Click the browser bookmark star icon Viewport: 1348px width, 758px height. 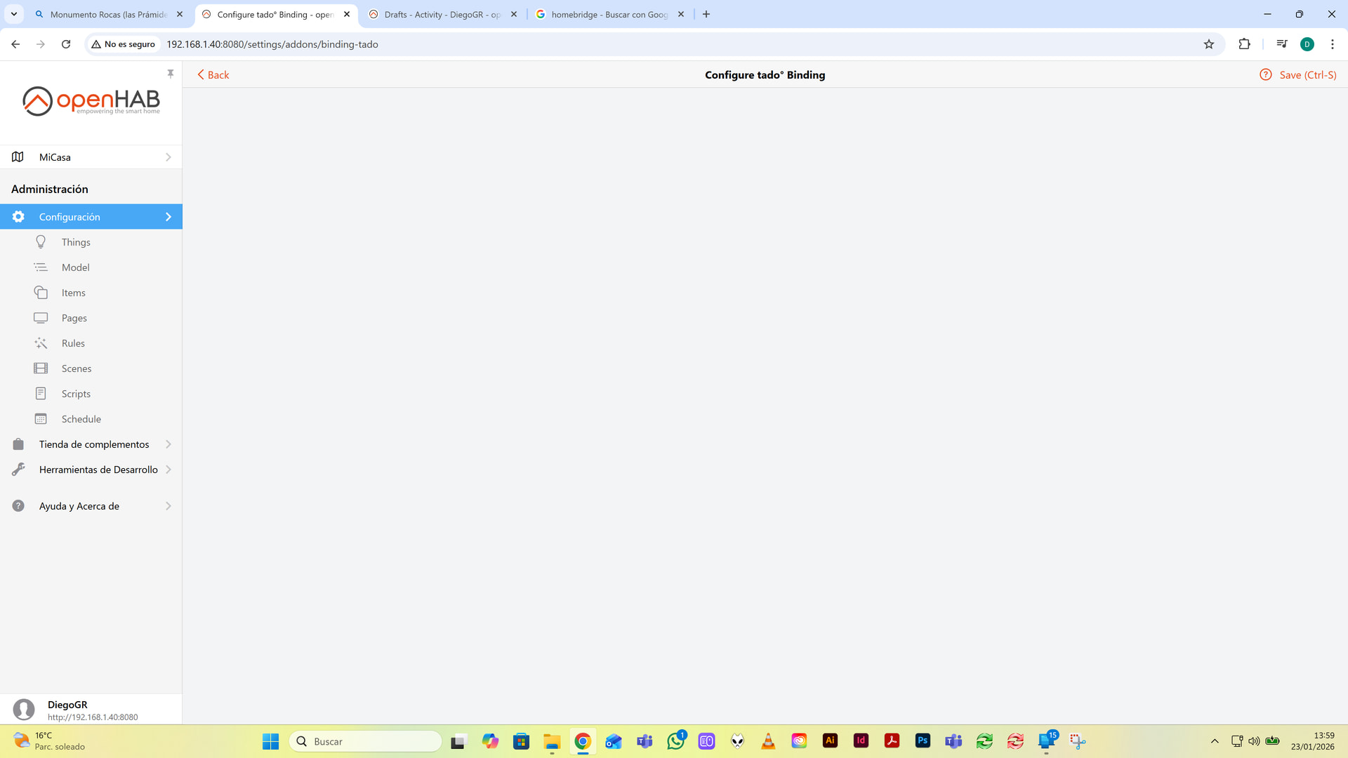1208,44
